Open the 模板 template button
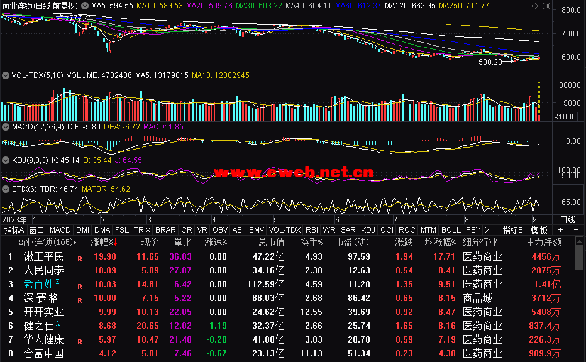Screen dimensions: 586x362 pyautogui.click(x=539, y=230)
